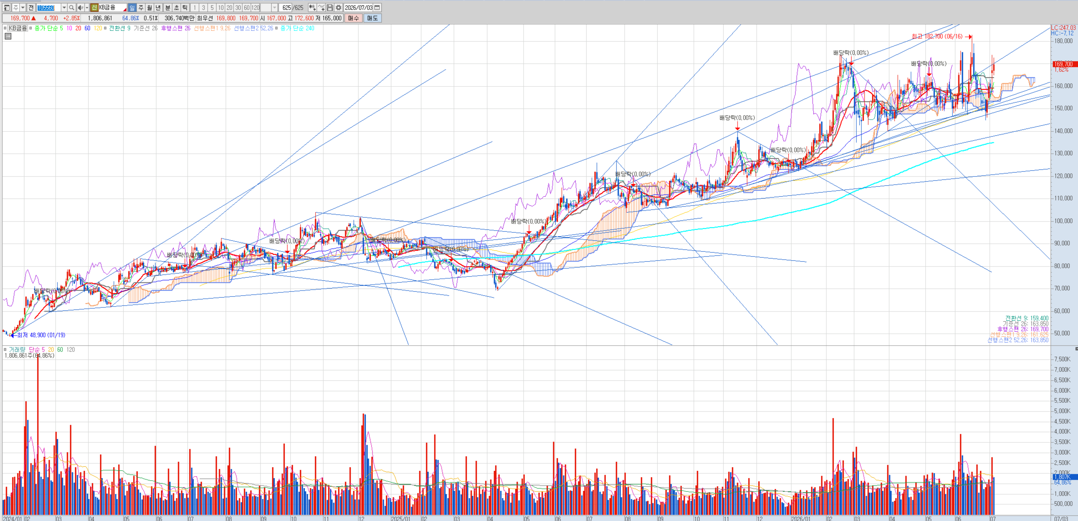
Task: Select the monthly 월 period
Action: click(149, 8)
